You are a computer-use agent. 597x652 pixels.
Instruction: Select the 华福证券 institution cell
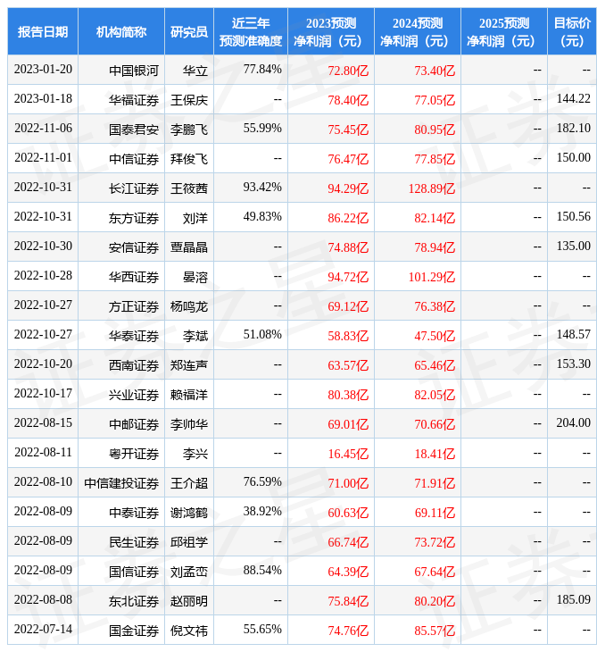pyautogui.click(x=121, y=99)
